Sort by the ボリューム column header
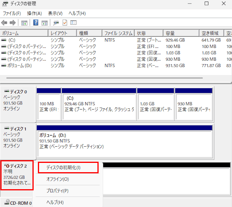232x207 pixels. (x=24, y=33)
